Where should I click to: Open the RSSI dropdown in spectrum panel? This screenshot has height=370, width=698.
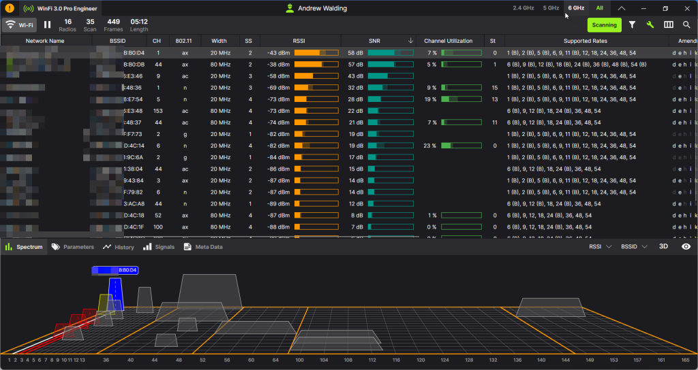click(x=601, y=247)
